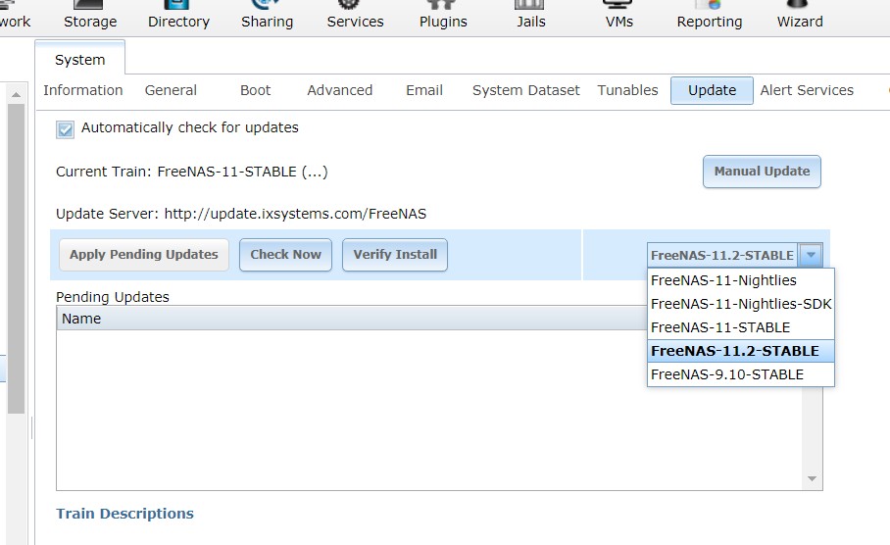This screenshot has width=890, height=545.
Task: Open the Storage section in top navigation
Action: pyautogui.click(x=89, y=16)
